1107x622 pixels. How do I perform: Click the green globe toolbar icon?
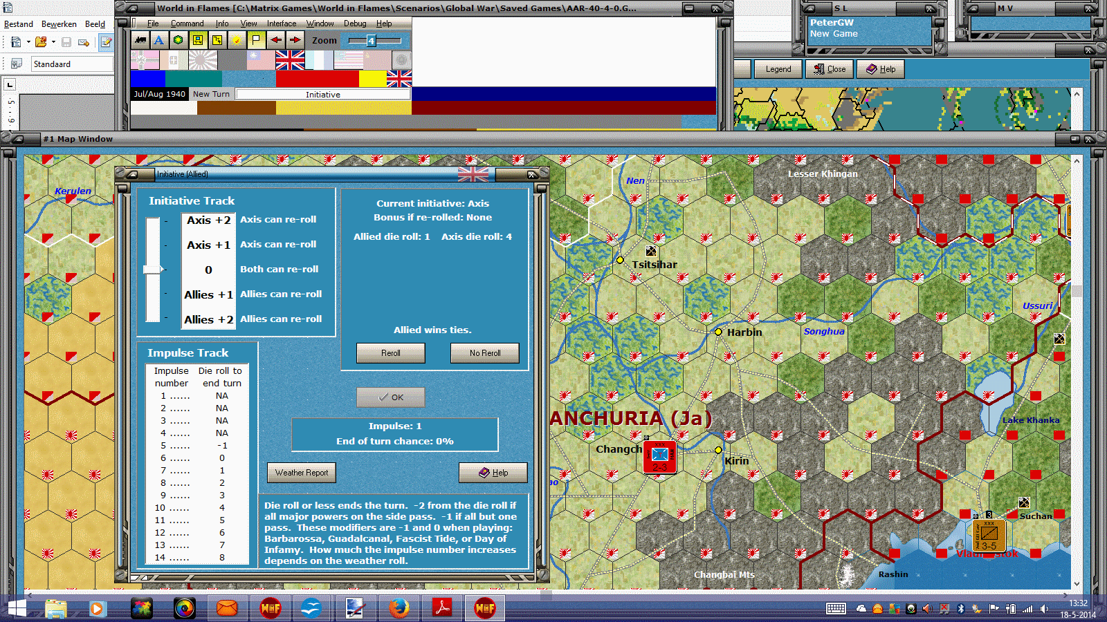click(x=179, y=39)
